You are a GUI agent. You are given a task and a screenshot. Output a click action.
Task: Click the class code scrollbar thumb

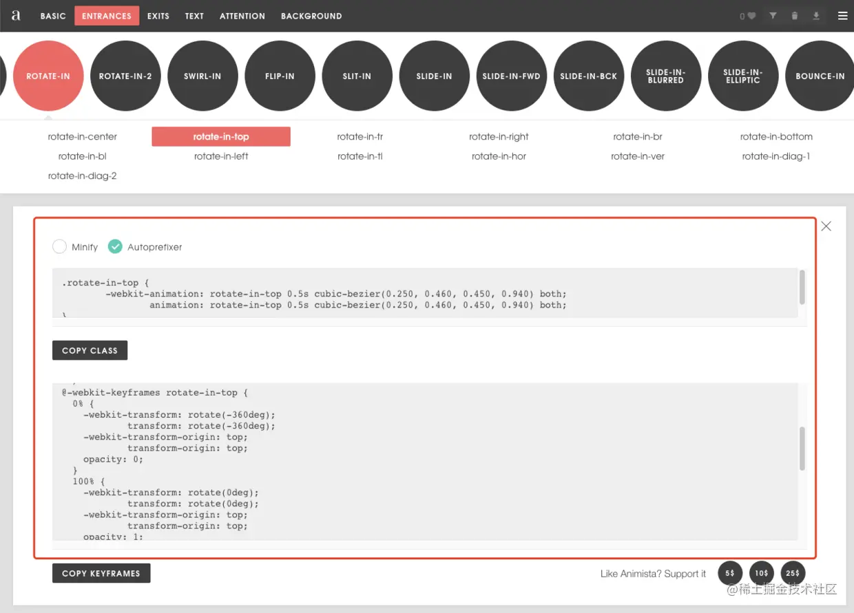click(x=802, y=287)
